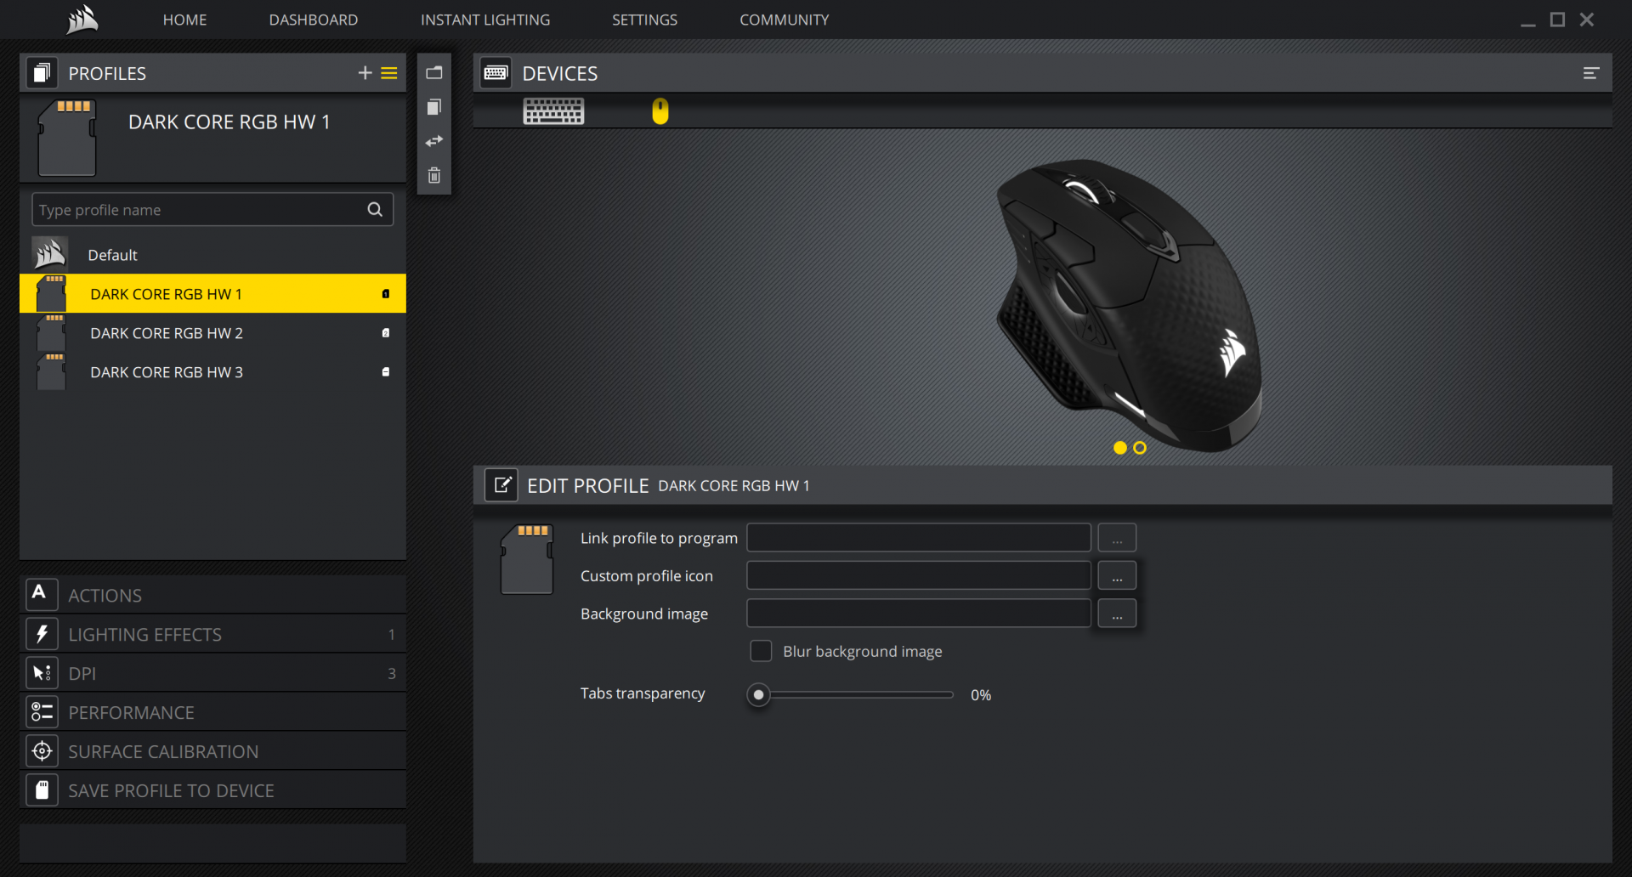
Task: Close the iCUE window
Action: click(x=1587, y=20)
